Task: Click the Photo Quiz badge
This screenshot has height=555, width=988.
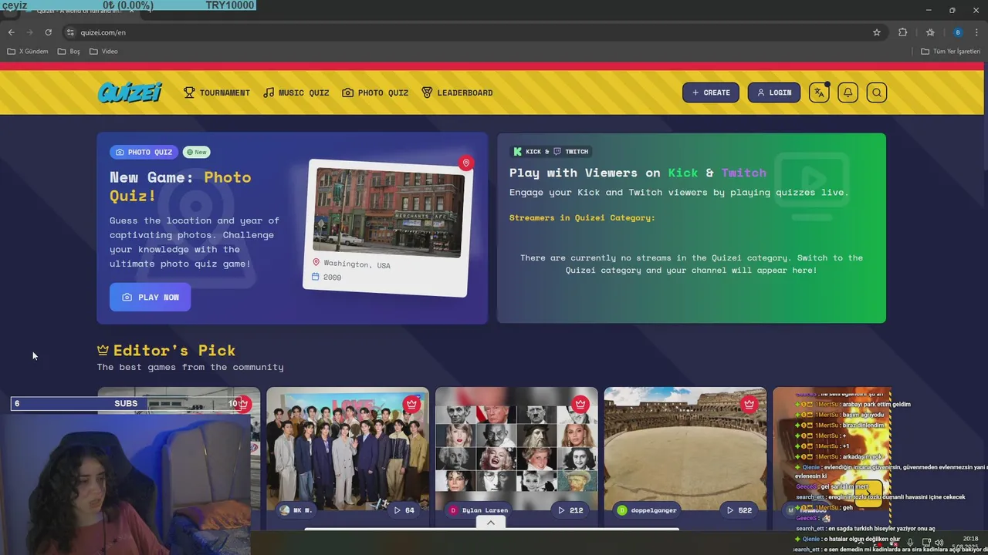Action: [144, 152]
